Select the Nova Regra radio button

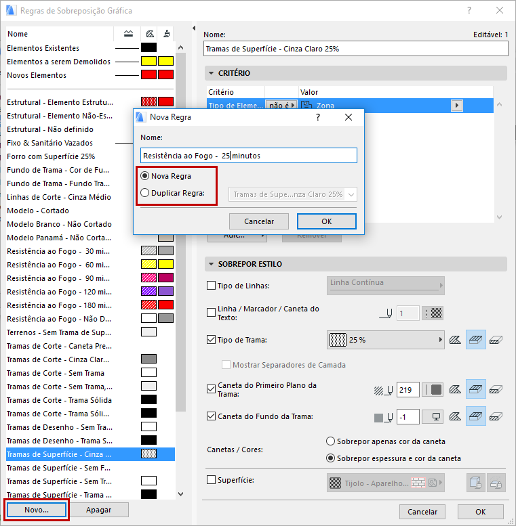[145, 176]
